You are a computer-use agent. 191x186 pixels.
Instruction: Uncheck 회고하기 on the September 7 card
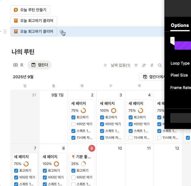(x=16, y=170)
